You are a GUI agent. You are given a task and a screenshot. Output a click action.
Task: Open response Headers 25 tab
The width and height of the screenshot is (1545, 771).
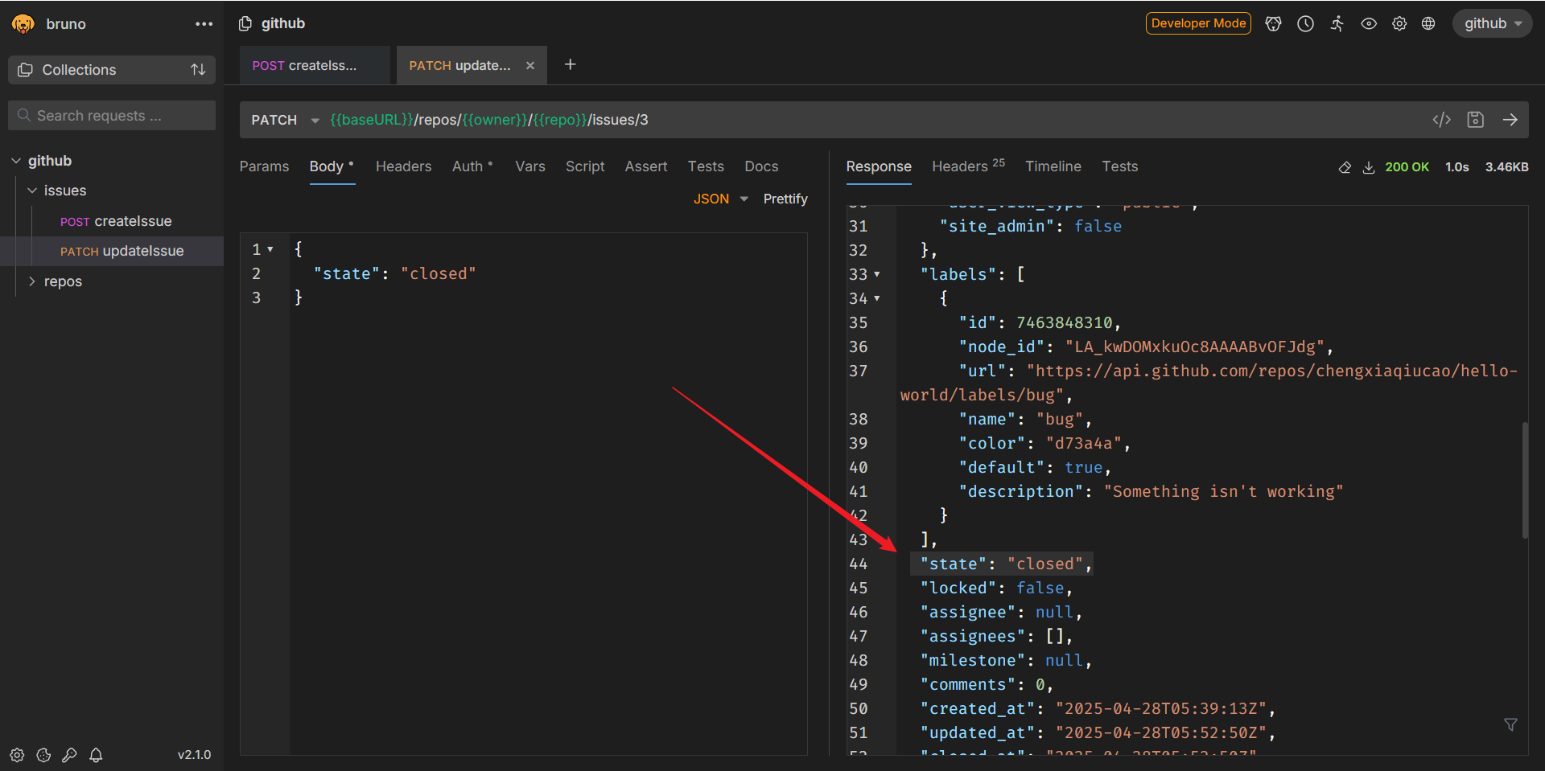(x=968, y=166)
